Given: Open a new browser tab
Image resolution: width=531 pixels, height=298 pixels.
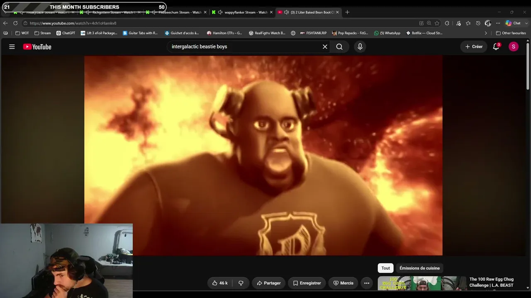Looking at the screenshot, I should point(347,12).
